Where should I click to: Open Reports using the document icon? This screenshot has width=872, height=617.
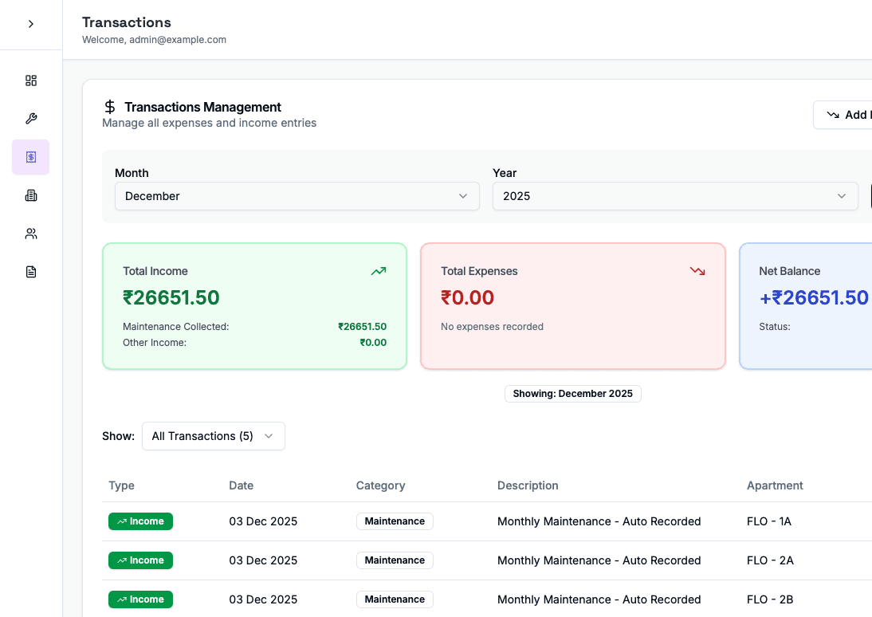click(x=30, y=271)
